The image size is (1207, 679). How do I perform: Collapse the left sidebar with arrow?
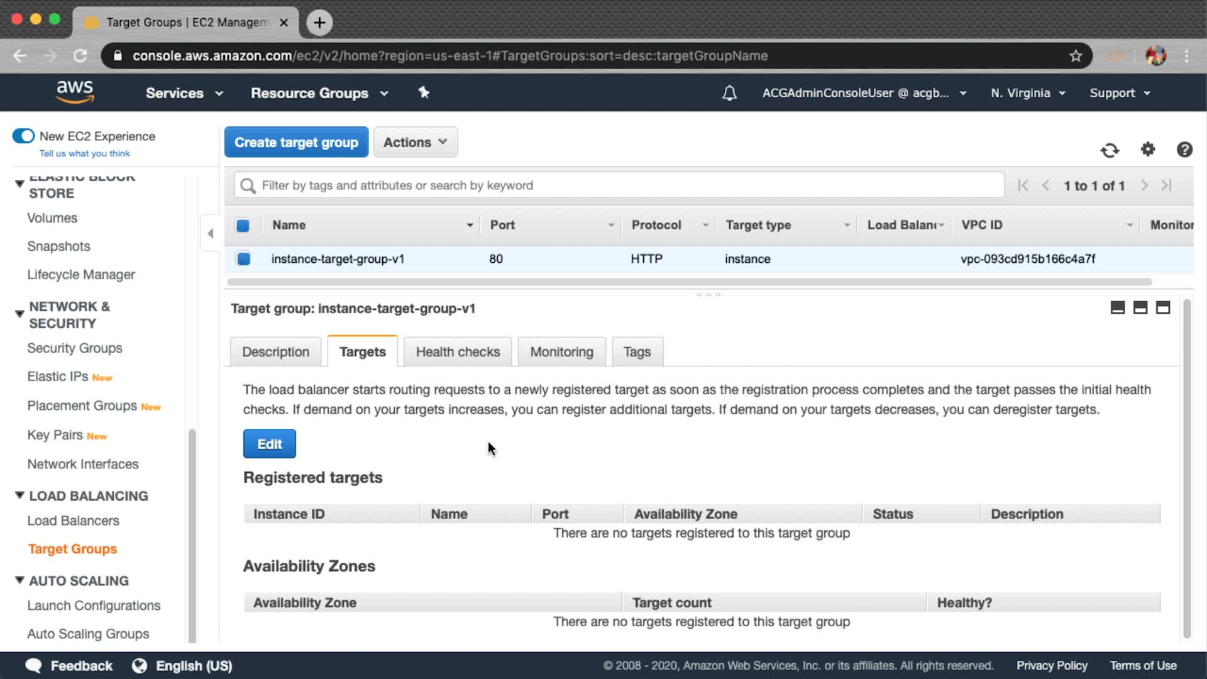[211, 233]
